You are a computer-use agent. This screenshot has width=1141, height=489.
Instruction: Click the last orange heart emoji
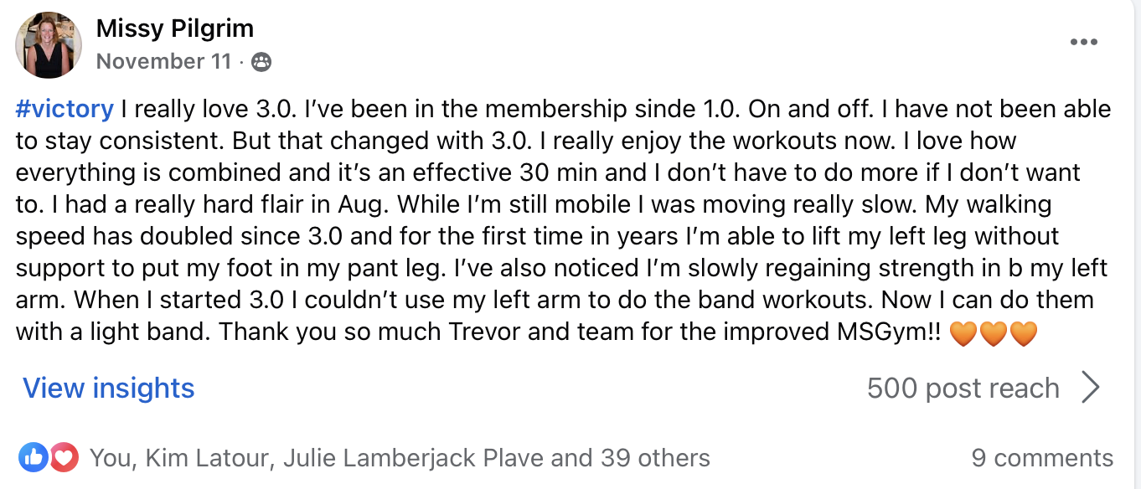[1023, 332]
